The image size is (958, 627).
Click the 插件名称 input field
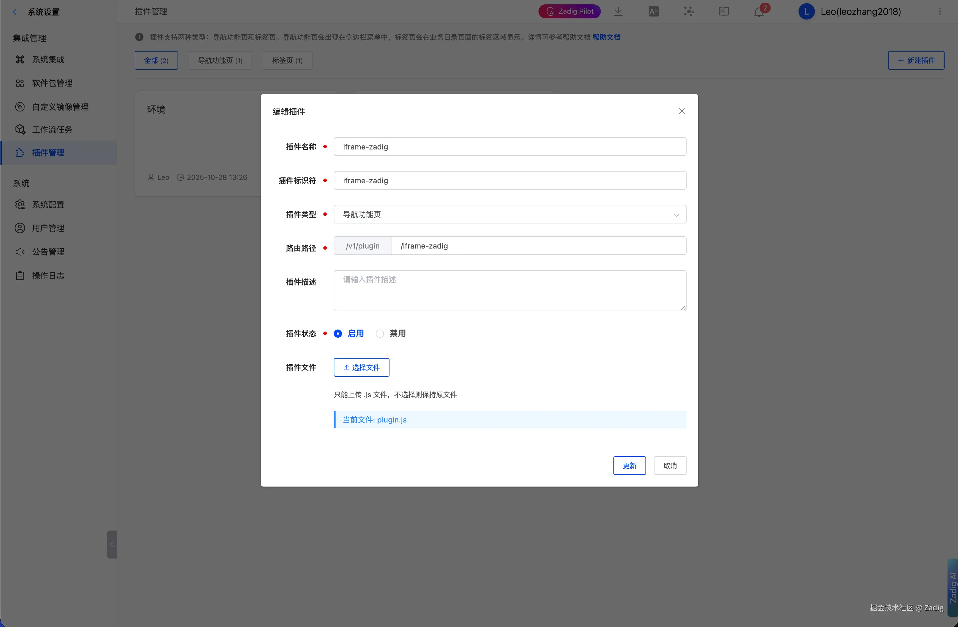(510, 147)
